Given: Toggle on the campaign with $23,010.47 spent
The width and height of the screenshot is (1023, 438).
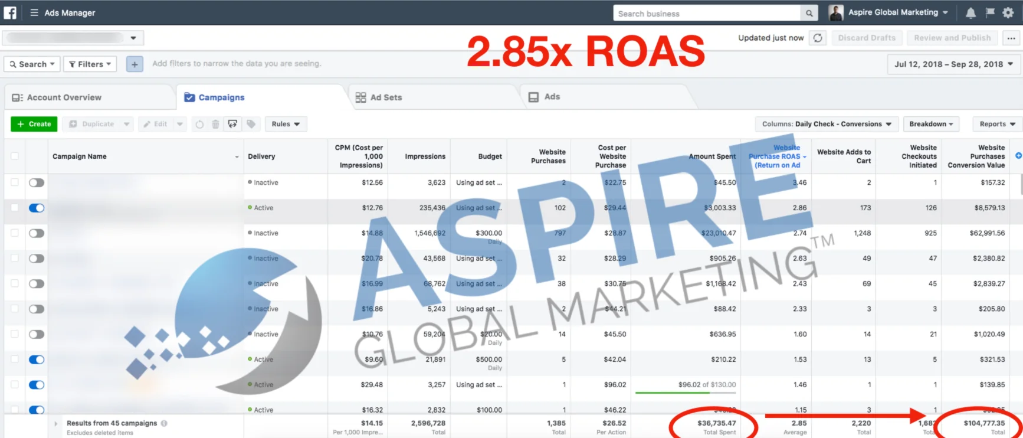Looking at the screenshot, I should [x=37, y=233].
